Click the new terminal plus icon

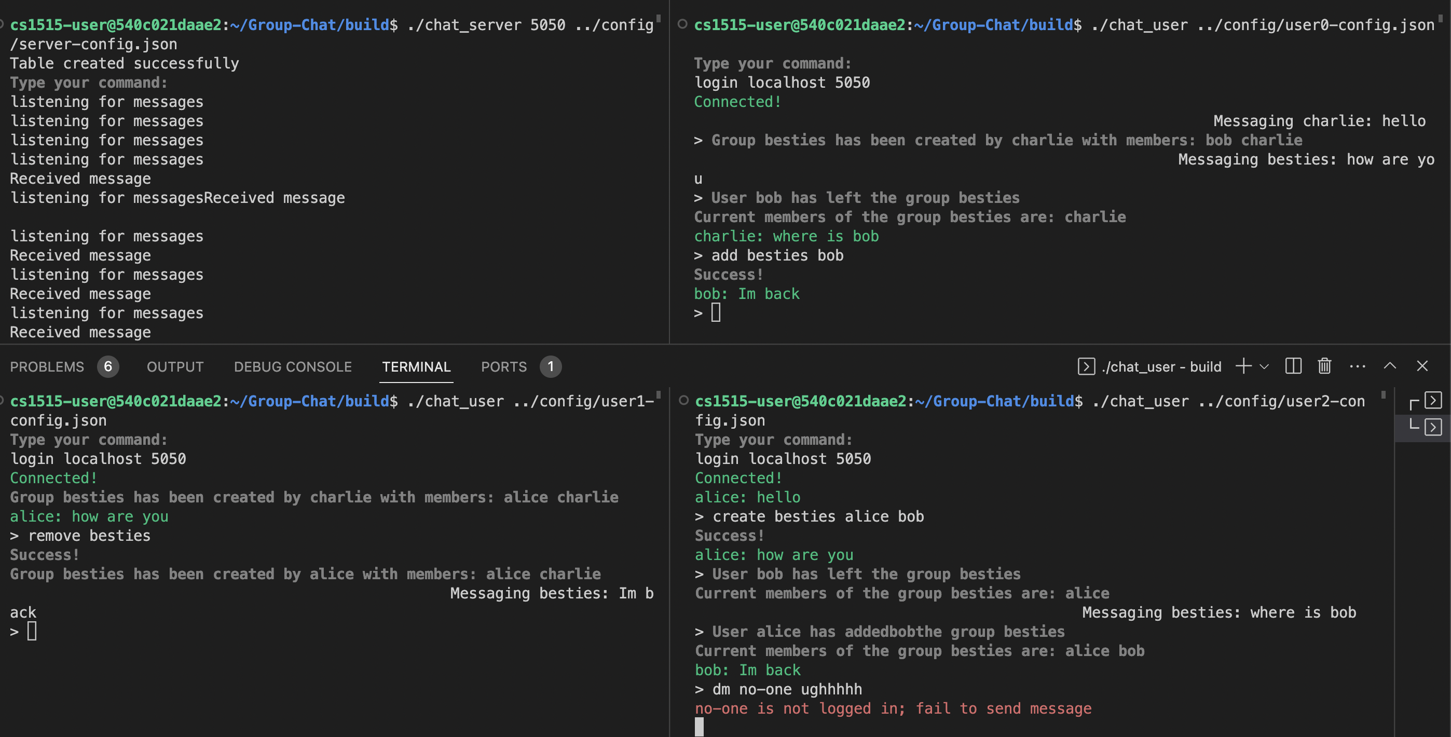click(1243, 366)
